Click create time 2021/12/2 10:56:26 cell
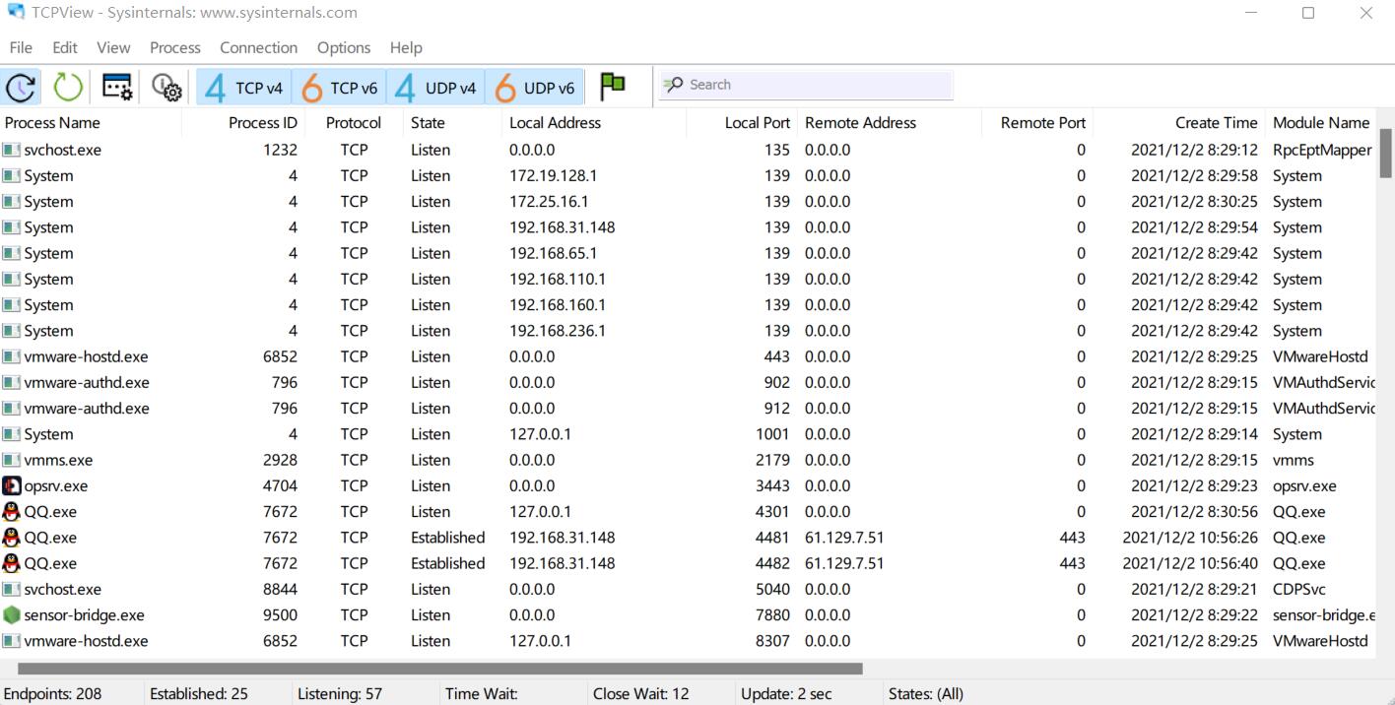The height and width of the screenshot is (705, 1395). (x=1190, y=538)
